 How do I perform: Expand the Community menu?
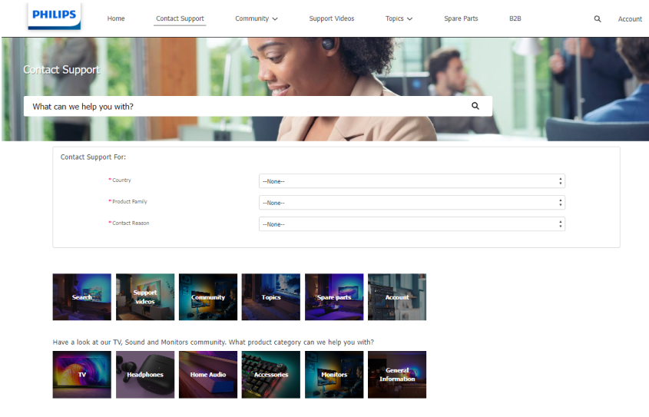(x=257, y=18)
